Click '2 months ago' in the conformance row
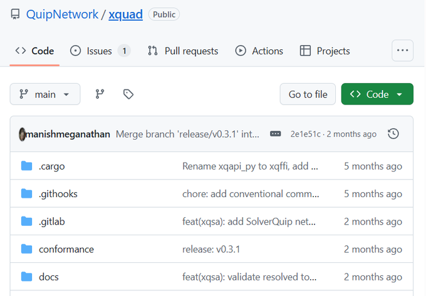 [373, 249]
